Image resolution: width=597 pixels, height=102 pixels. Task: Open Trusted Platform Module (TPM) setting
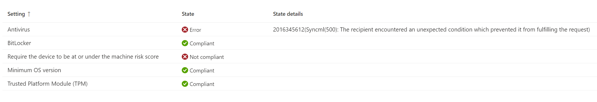pyautogui.click(x=48, y=84)
